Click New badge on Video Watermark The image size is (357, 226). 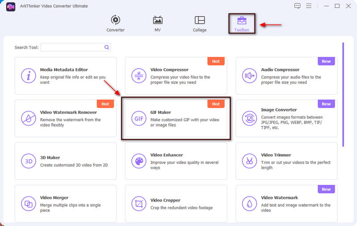[326, 189]
